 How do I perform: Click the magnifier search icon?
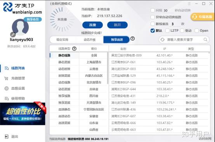(205, 39)
